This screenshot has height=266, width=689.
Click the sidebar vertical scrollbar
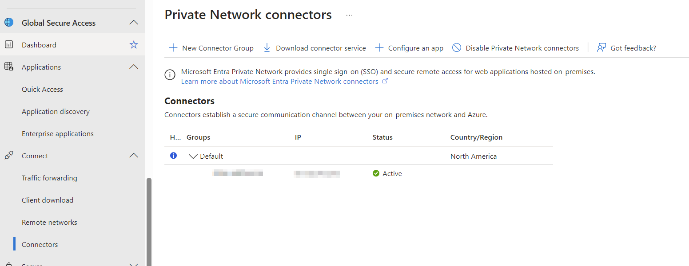149,222
